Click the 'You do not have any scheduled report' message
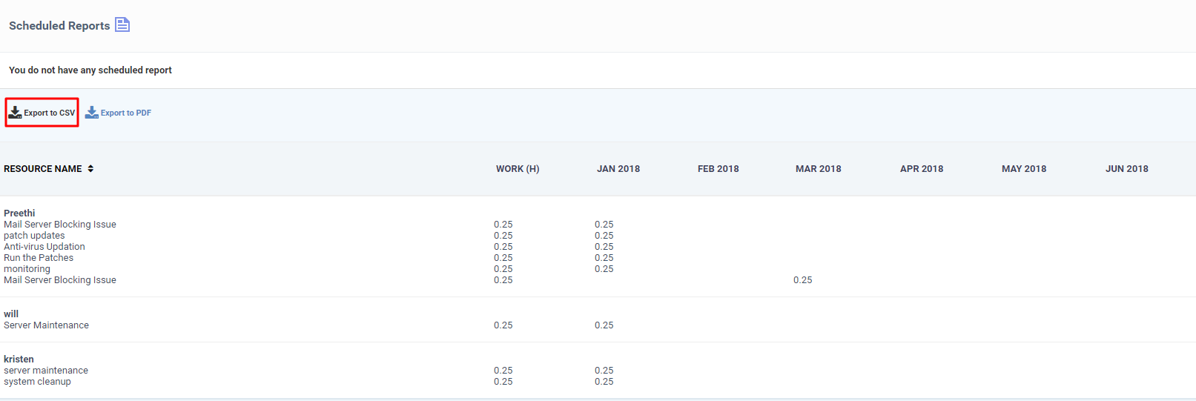Viewport: 1196px width, 401px height. [90, 70]
